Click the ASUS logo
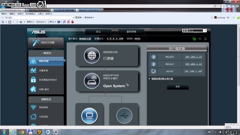The height and width of the screenshot is (135, 240). click(x=39, y=32)
